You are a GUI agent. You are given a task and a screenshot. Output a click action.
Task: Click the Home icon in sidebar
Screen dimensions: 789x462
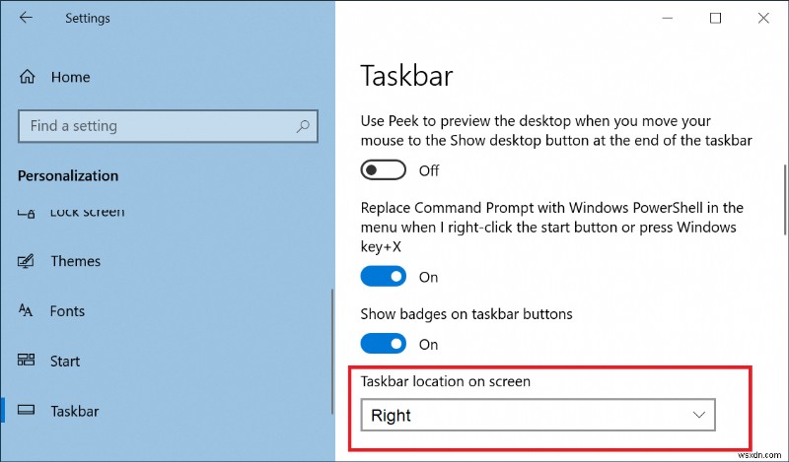pyautogui.click(x=27, y=77)
